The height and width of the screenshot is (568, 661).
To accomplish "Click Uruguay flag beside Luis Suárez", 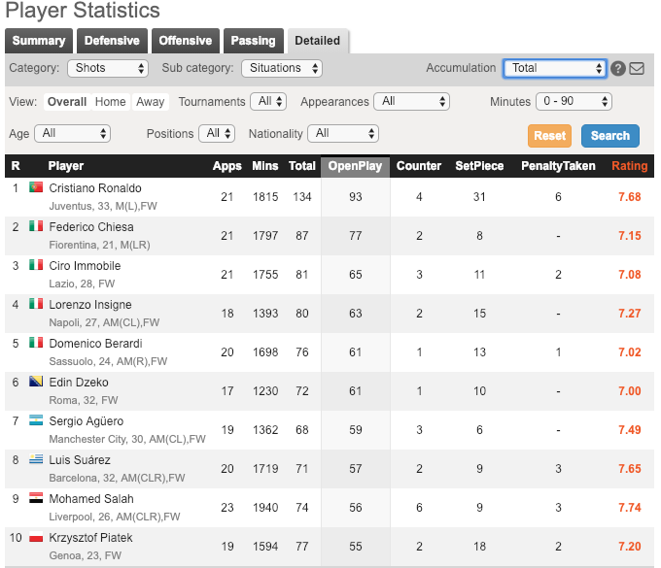I will point(37,459).
